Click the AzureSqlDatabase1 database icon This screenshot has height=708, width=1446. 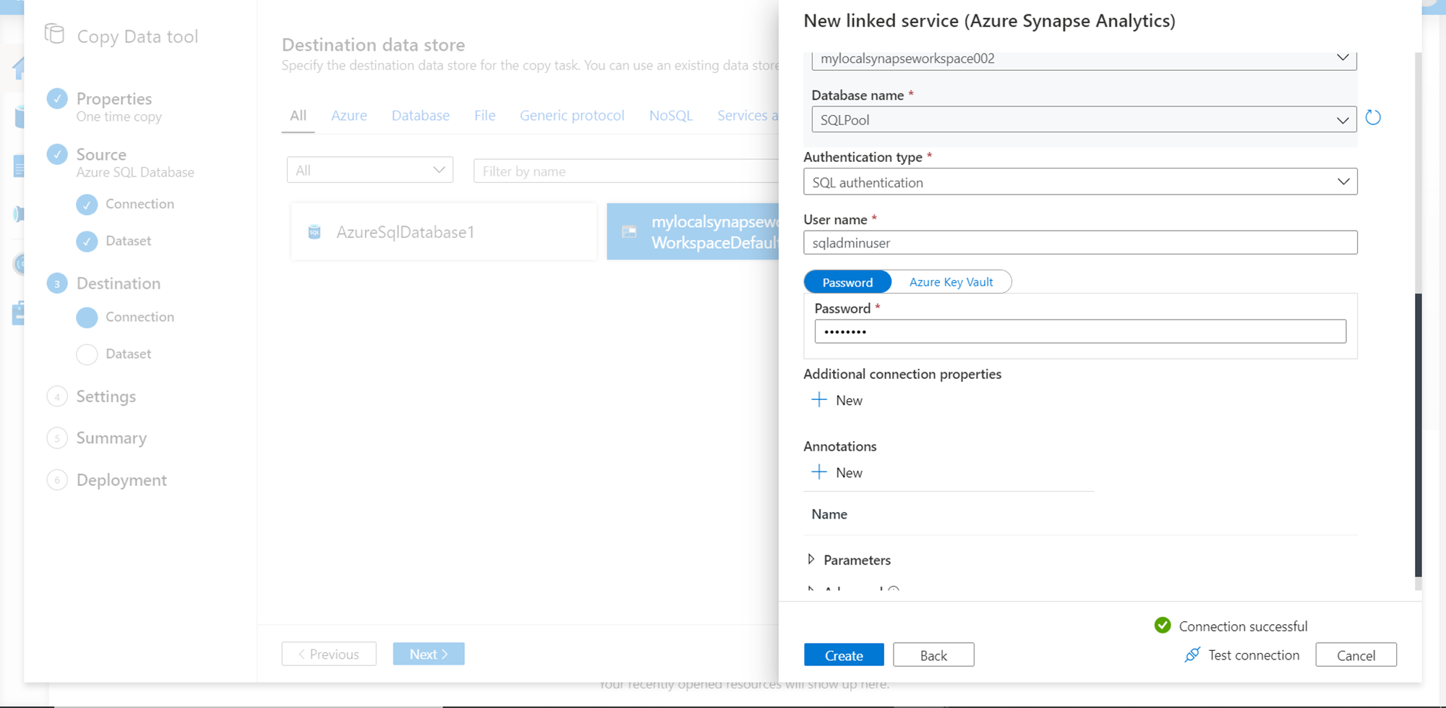pyautogui.click(x=315, y=232)
